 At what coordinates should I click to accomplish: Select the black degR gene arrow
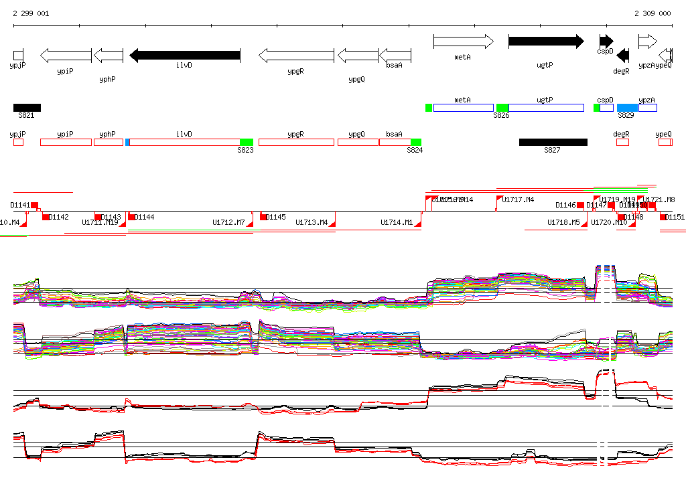[622, 55]
